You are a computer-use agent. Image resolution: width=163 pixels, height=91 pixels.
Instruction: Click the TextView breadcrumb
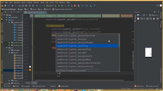click(x=127, y=16)
